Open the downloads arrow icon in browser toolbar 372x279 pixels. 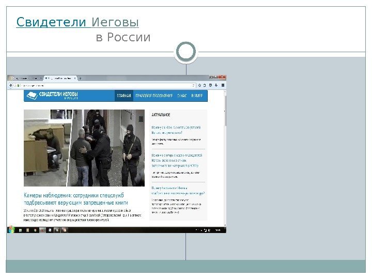click(x=216, y=85)
